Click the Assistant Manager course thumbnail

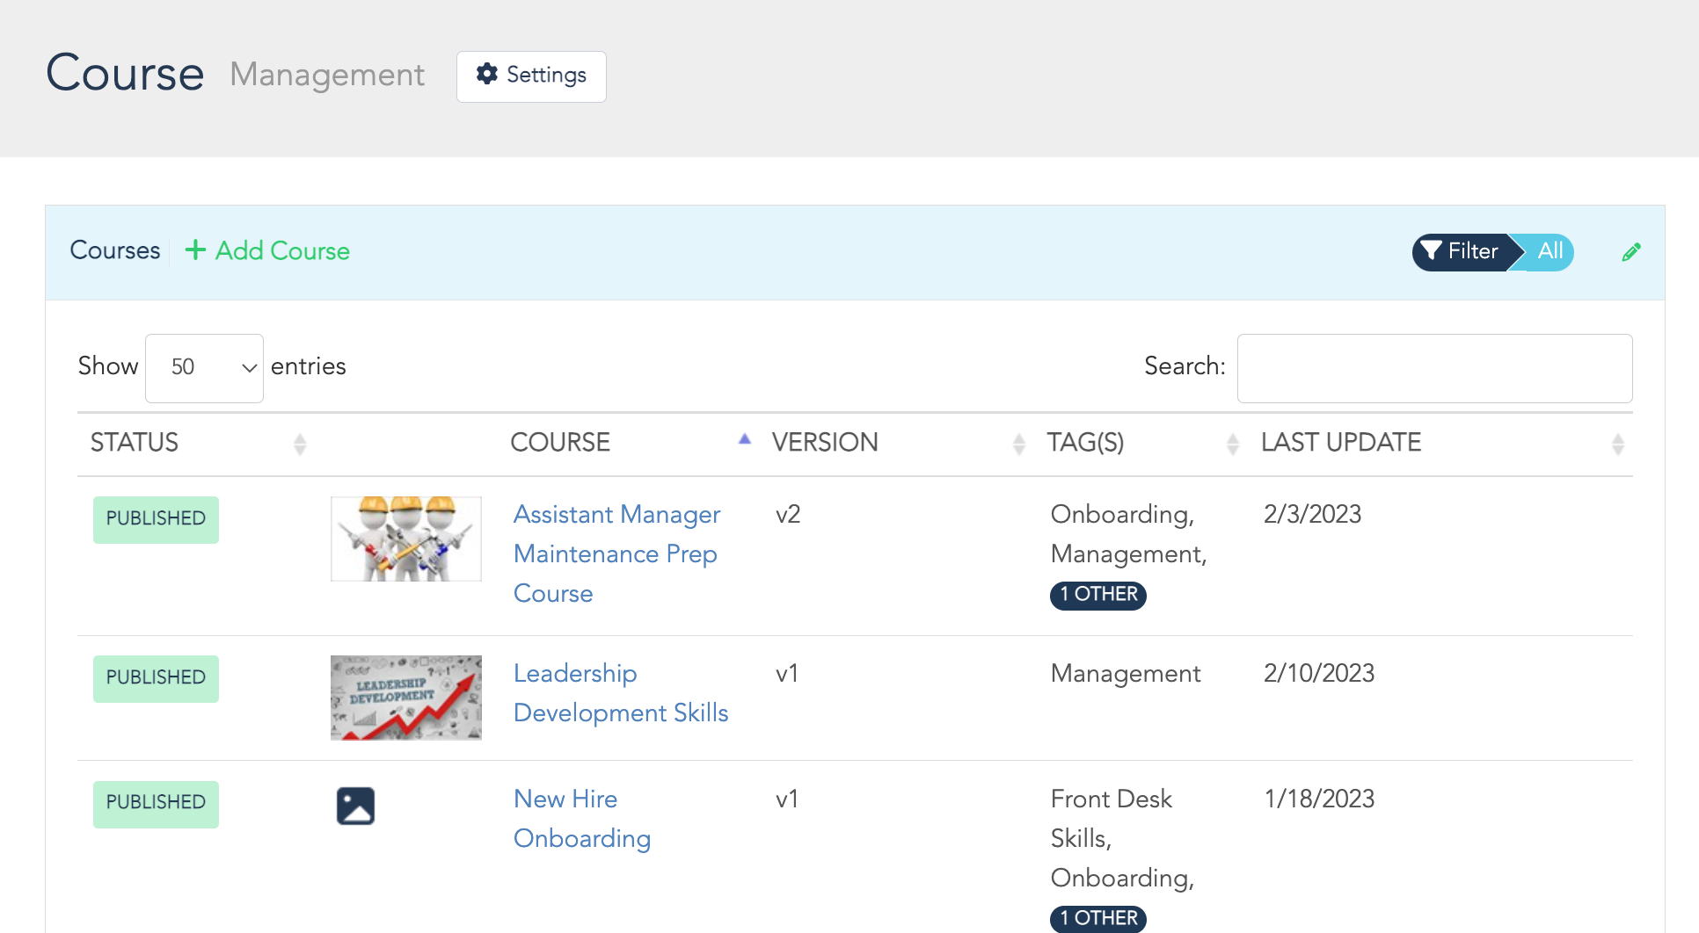pyautogui.click(x=406, y=539)
